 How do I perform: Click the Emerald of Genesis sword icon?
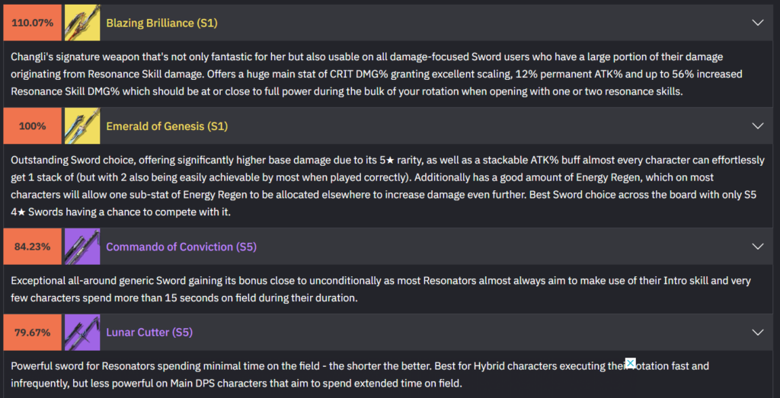82,126
